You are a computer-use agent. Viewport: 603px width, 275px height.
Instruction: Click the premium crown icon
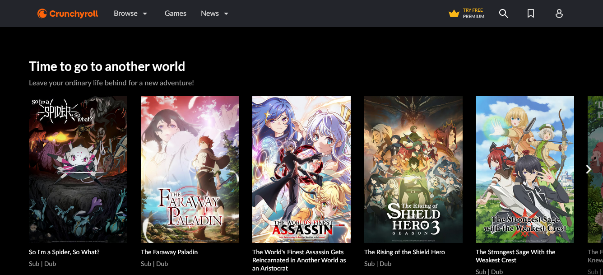coord(454,14)
